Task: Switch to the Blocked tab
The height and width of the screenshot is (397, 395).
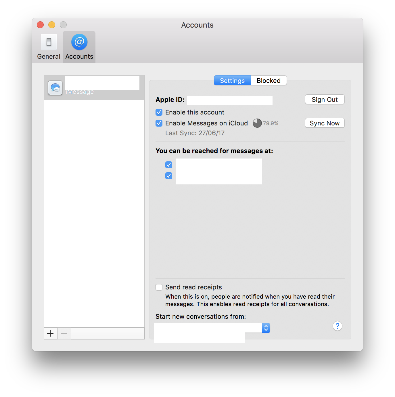Action: point(269,81)
